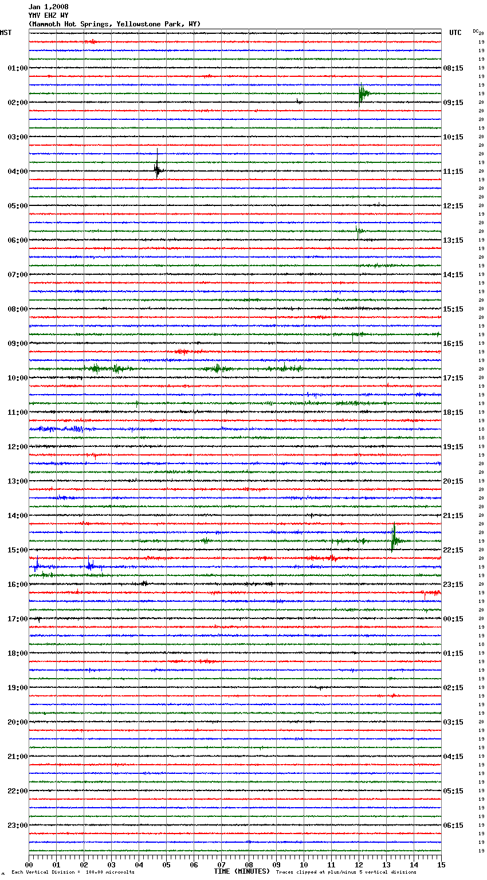Click the 'Jan 1,2008' date header

point(48,7)
